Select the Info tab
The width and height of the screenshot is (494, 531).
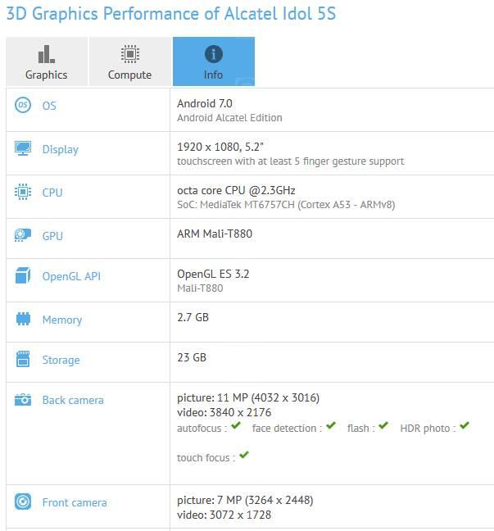click(214, 61)
